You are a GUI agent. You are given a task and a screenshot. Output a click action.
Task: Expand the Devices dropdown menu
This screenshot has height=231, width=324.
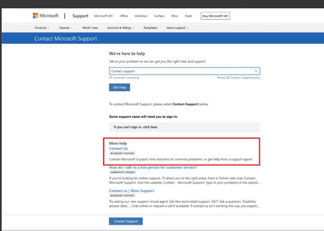click(66, 28)
